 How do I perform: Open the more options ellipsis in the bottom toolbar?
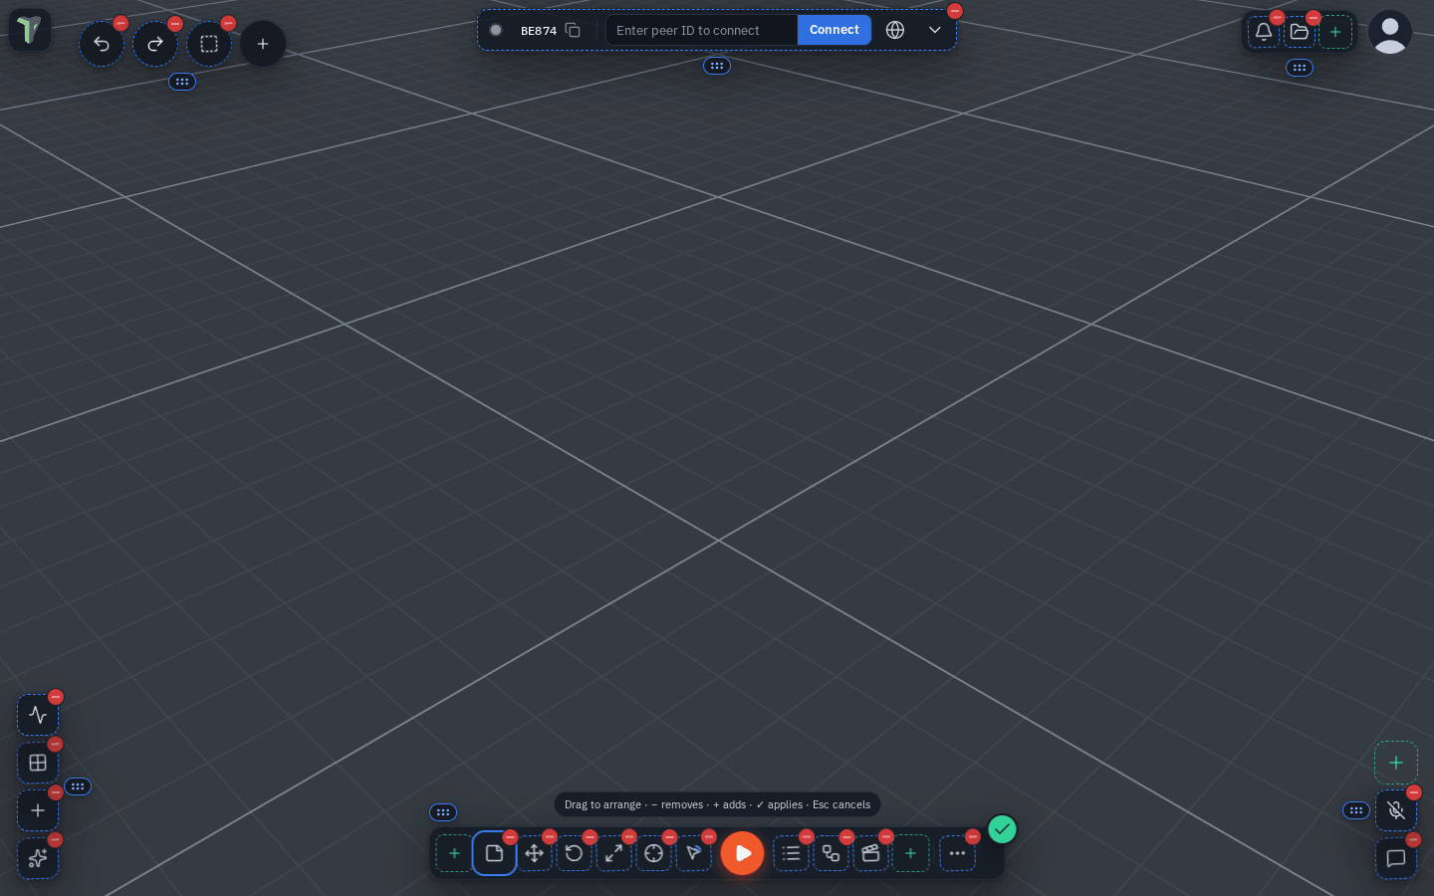[957, 853]
